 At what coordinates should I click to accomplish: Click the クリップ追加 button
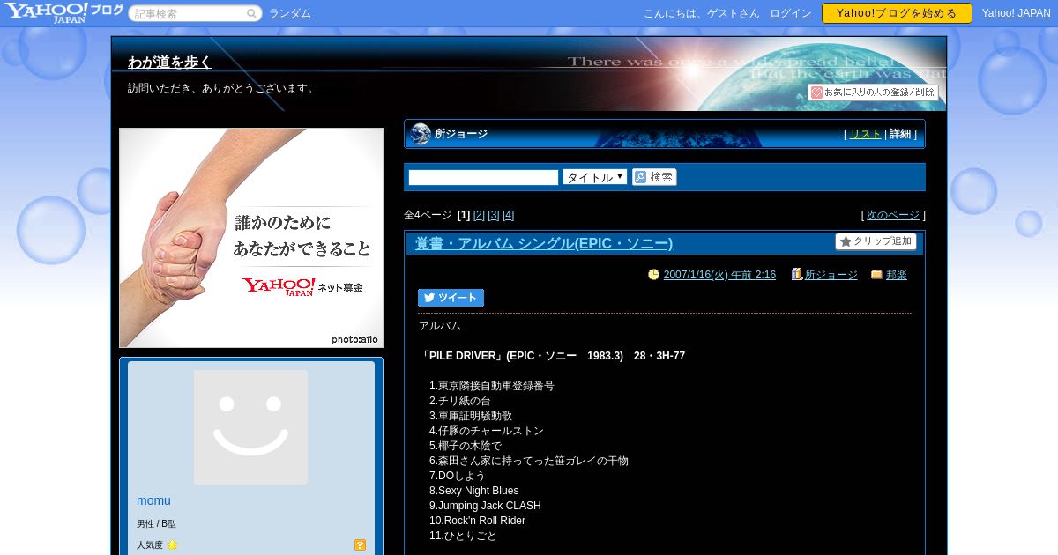tap(875, 241)
